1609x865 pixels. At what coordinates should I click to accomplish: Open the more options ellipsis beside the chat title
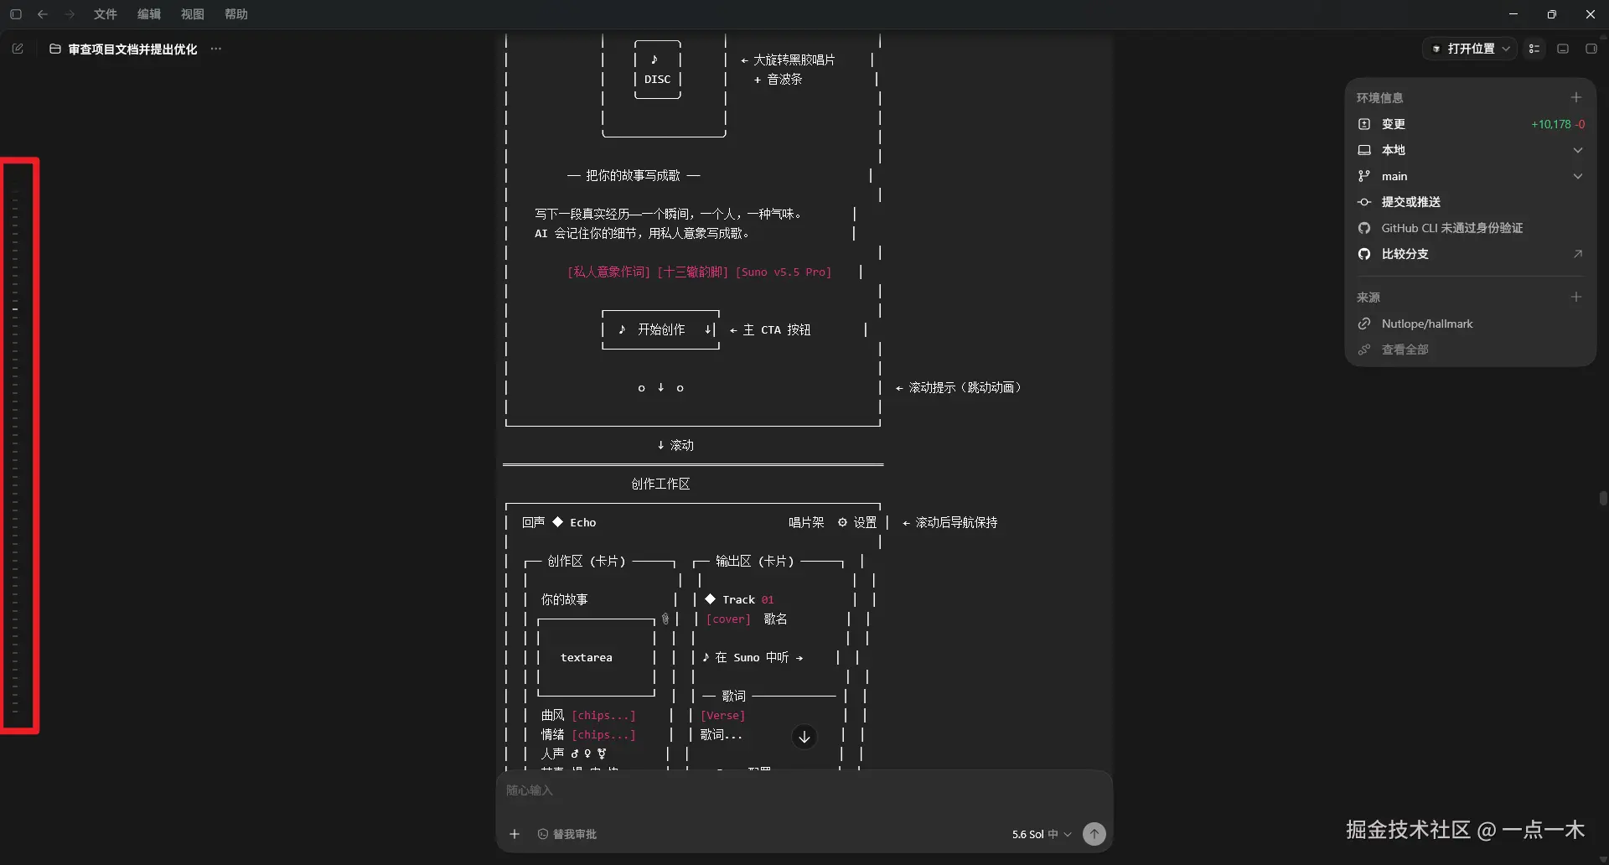click(216, 49)
